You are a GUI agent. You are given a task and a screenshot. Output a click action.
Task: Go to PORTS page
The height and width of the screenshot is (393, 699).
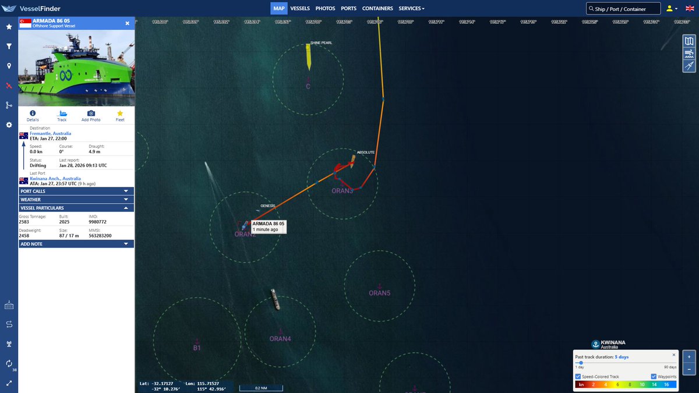coord(349,9)
